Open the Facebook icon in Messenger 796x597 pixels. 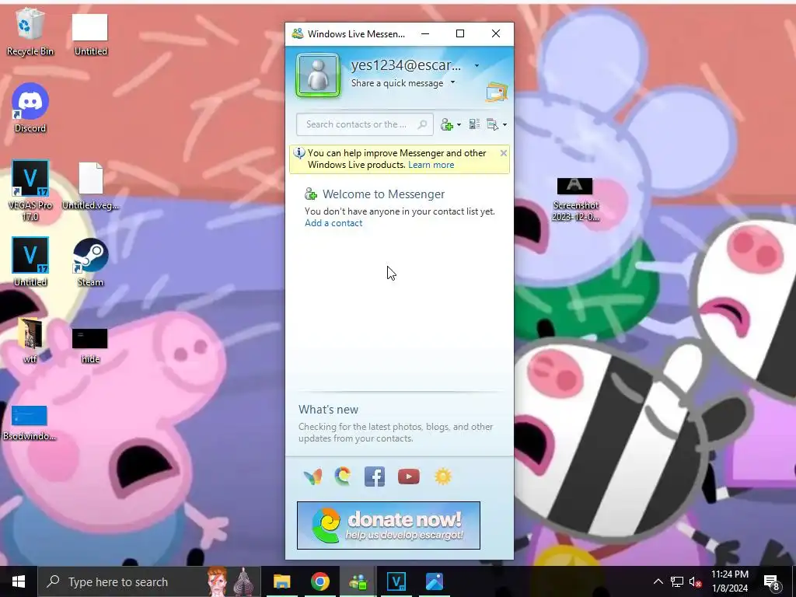click(x=375, y=477)
